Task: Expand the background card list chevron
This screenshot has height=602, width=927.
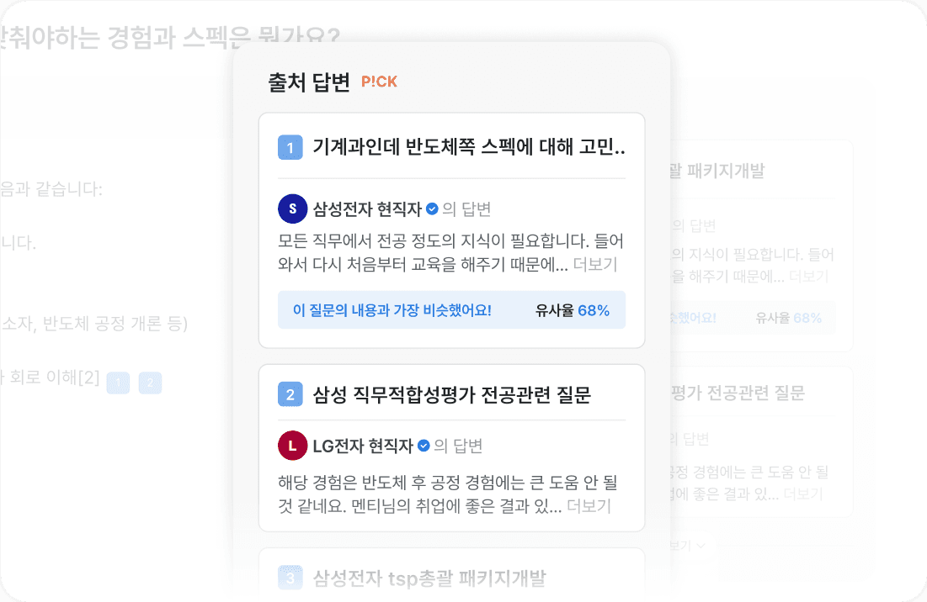Action: (700, 546)
